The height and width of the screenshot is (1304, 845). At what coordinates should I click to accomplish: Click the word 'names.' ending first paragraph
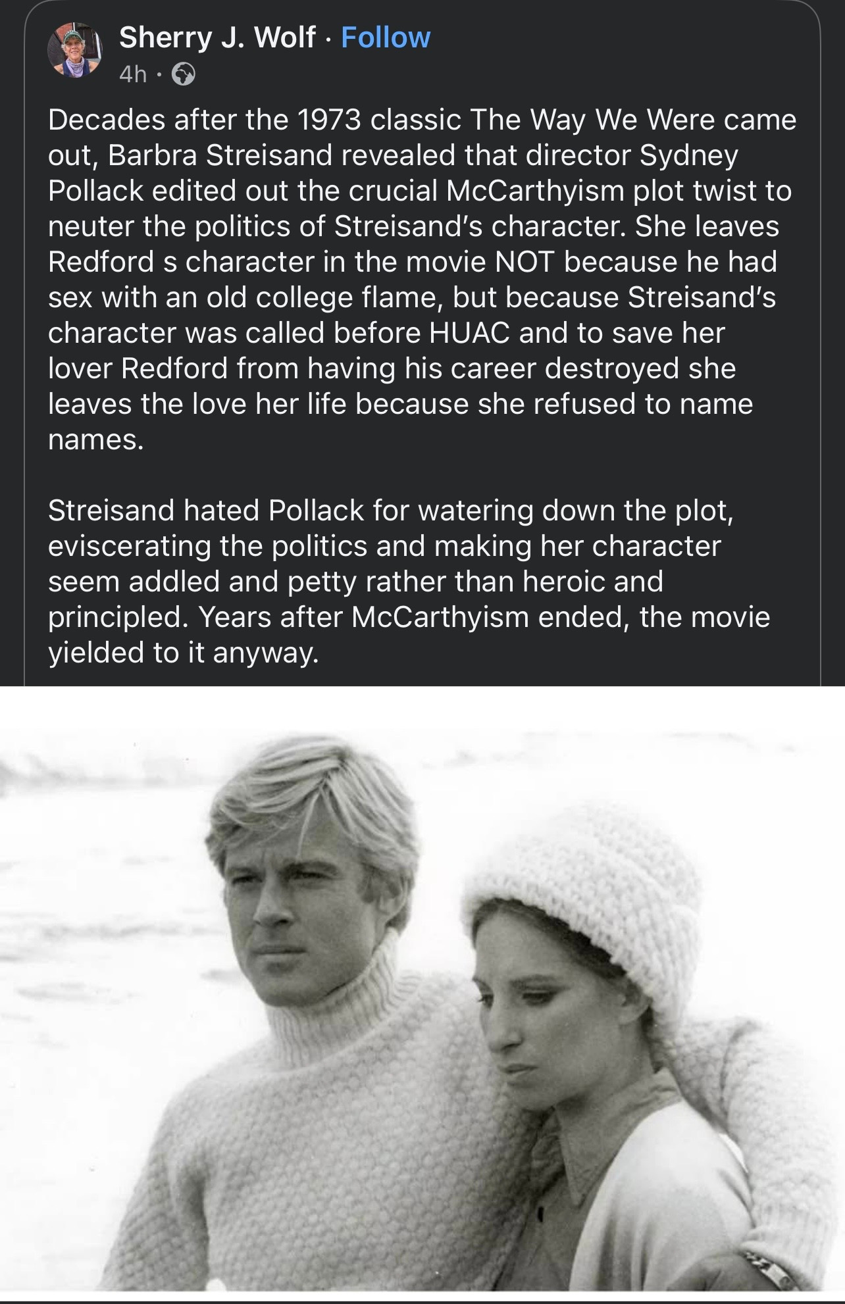(96, 439)
